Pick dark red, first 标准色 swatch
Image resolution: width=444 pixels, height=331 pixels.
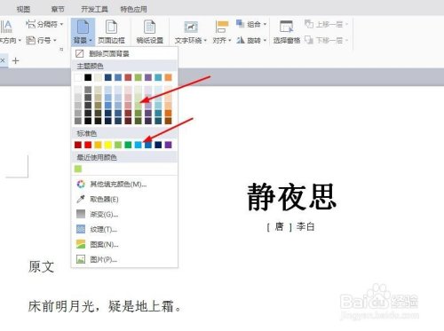(x=78, y=145)
